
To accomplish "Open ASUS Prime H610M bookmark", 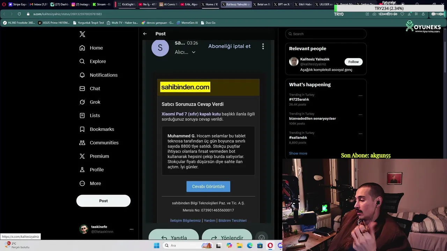I will click(54, 23).
